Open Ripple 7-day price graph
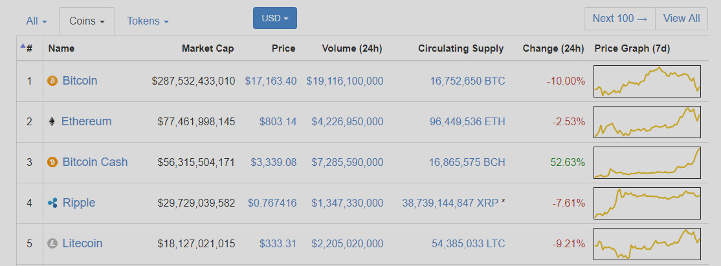 [x=647, y=203]
